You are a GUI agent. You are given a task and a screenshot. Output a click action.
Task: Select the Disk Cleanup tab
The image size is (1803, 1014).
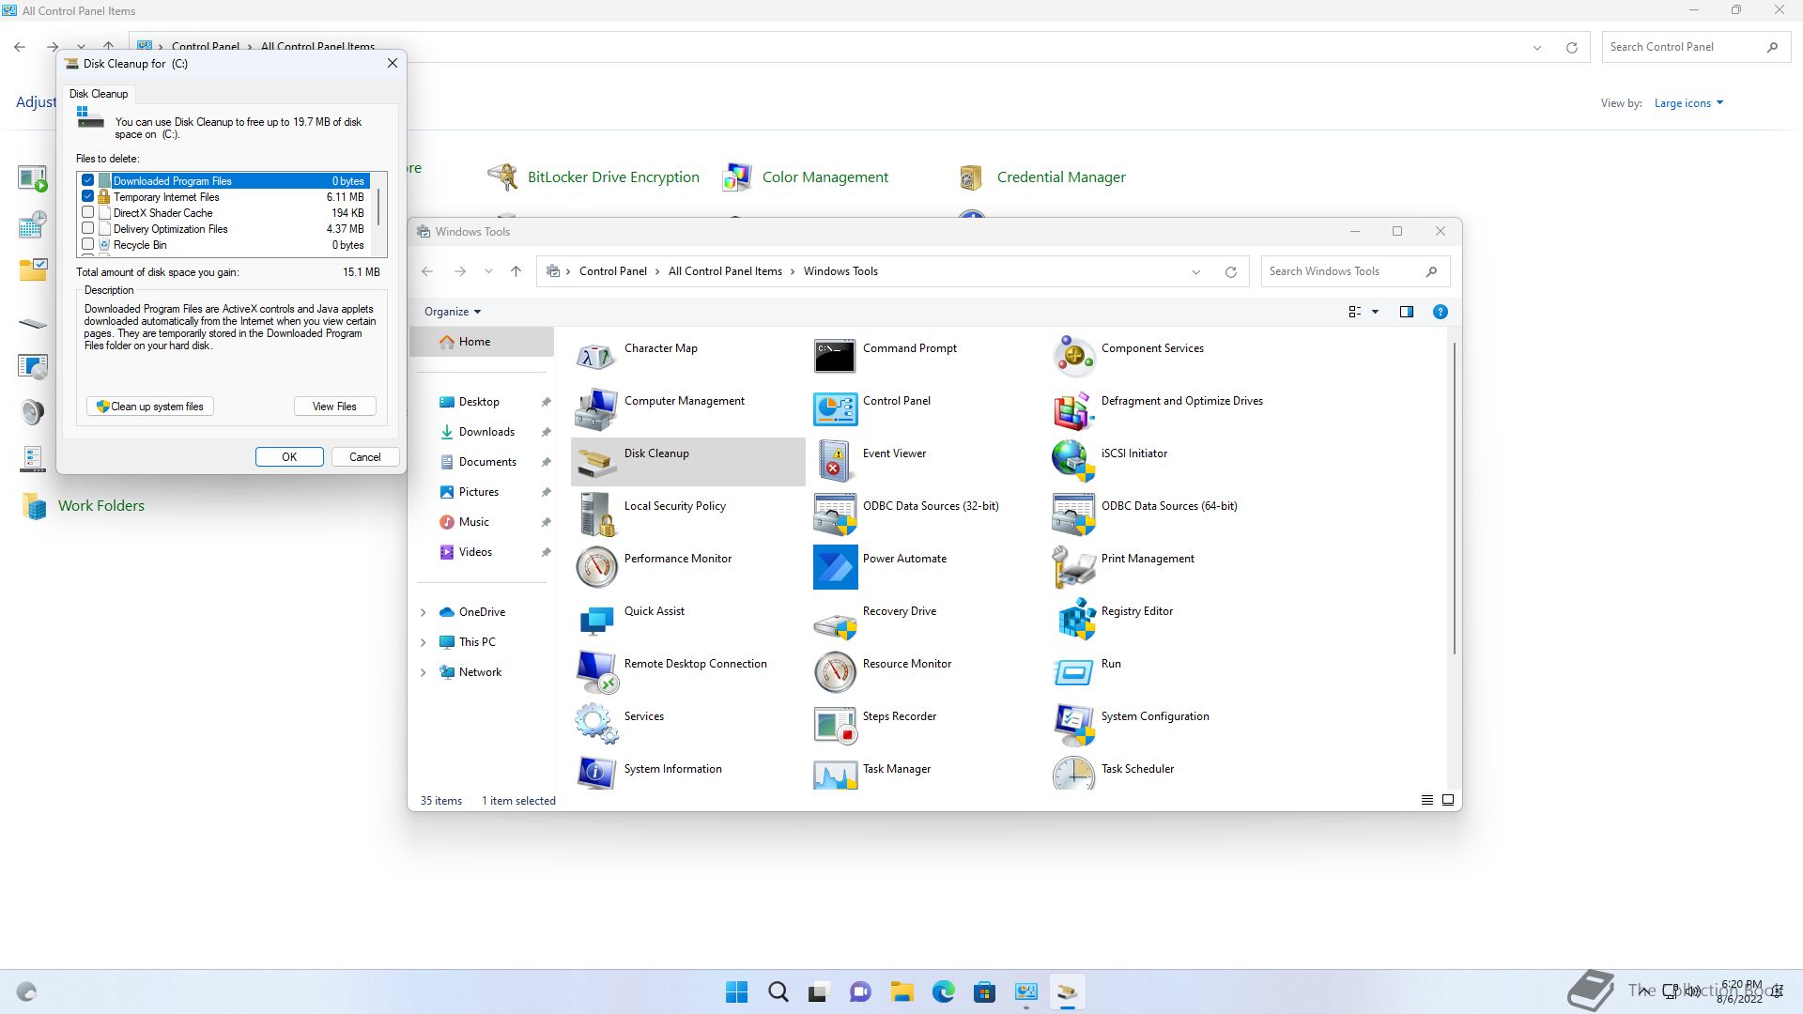tap(99, 94)
